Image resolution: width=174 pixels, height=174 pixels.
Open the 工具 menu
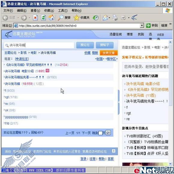pos(63,11)
